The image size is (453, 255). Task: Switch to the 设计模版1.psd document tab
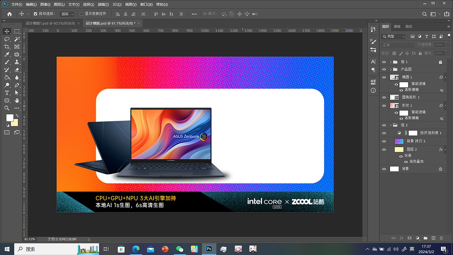[x=50, y=23]
